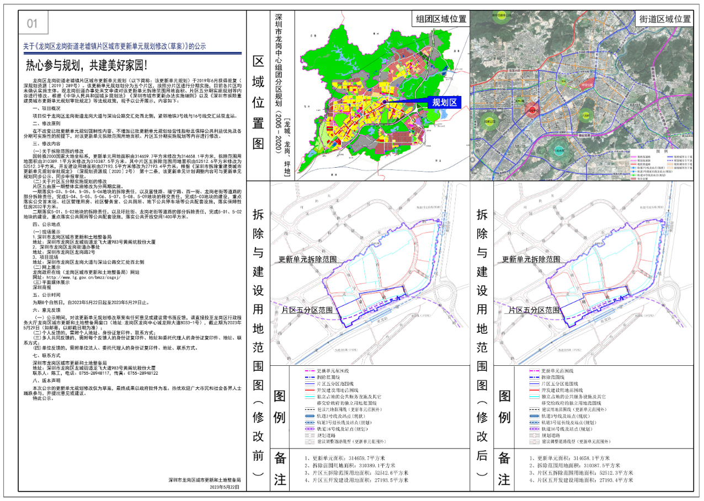Click the heading "六、意见反馈"

coord(46,311)
